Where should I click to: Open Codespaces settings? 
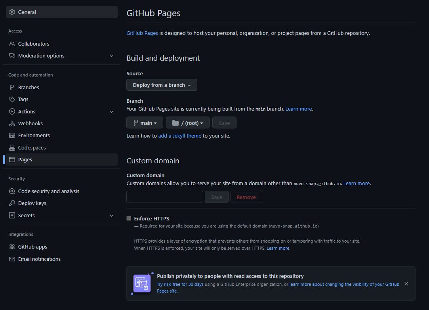click(x=62, y=147)
